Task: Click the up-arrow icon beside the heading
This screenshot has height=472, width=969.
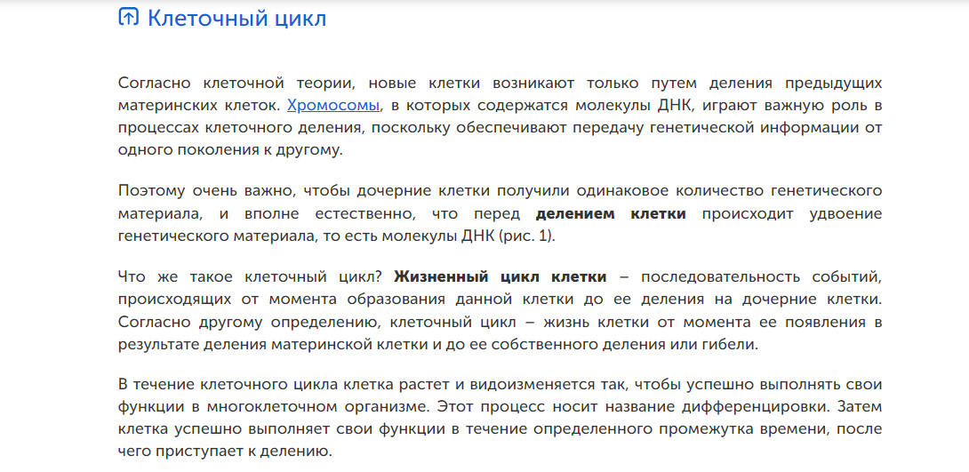Action: coord(129,18)
